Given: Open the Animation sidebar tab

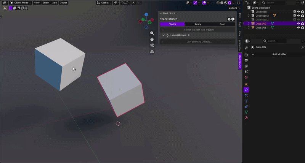Looking at the screenshot, I should (x=240, y=45).
